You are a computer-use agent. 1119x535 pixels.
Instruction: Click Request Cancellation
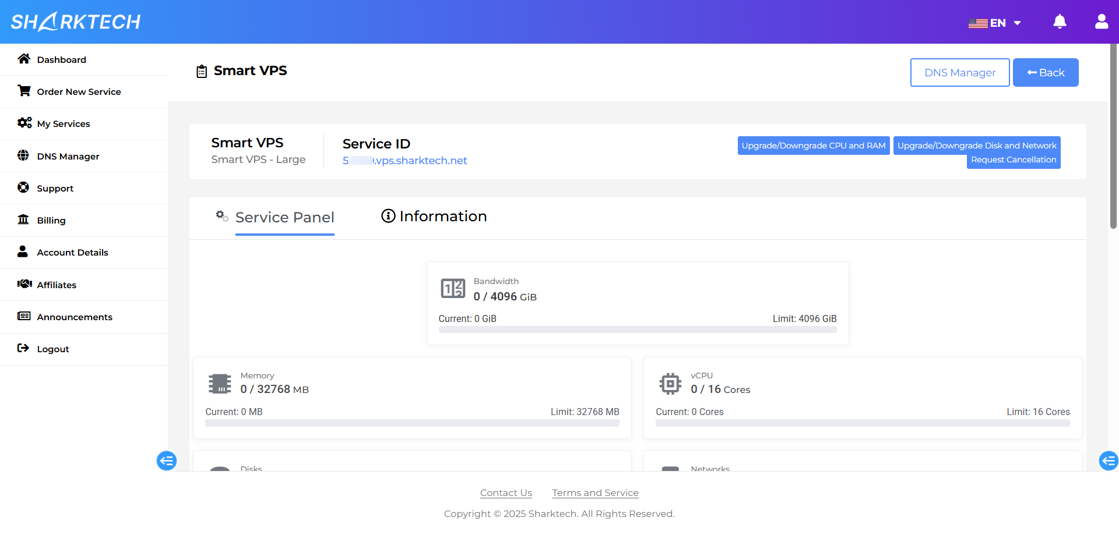pos(1014,160)
